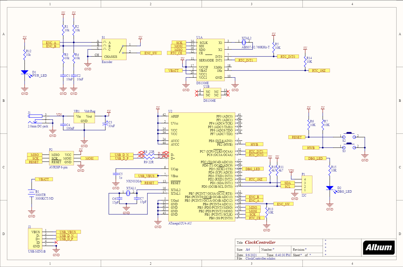Image resolution: width=403 pixels, height=267 pixels.
Task: Click the VBATT net label above B1
Action: [x=44, y=179]
